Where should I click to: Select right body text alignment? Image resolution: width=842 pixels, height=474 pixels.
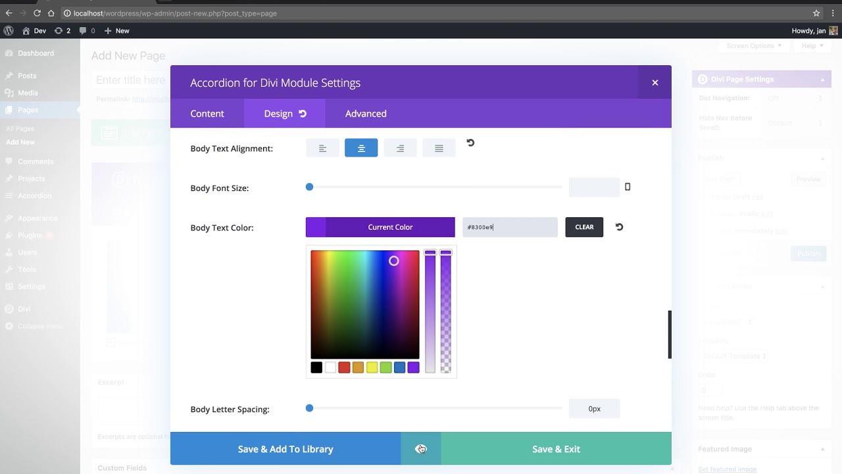pyautogui.click(x=400, y=148)
